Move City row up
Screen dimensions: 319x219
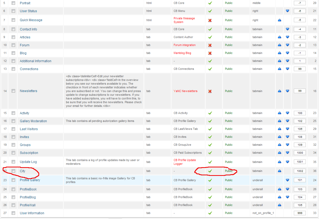(x=280, y=171)
